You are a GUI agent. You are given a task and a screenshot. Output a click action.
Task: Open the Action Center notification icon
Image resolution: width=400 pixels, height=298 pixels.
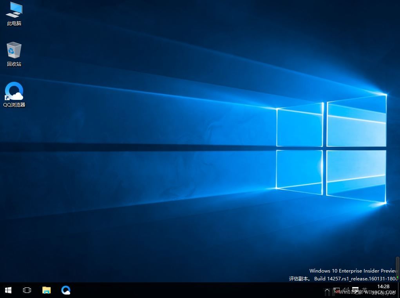tap(355, 291)
